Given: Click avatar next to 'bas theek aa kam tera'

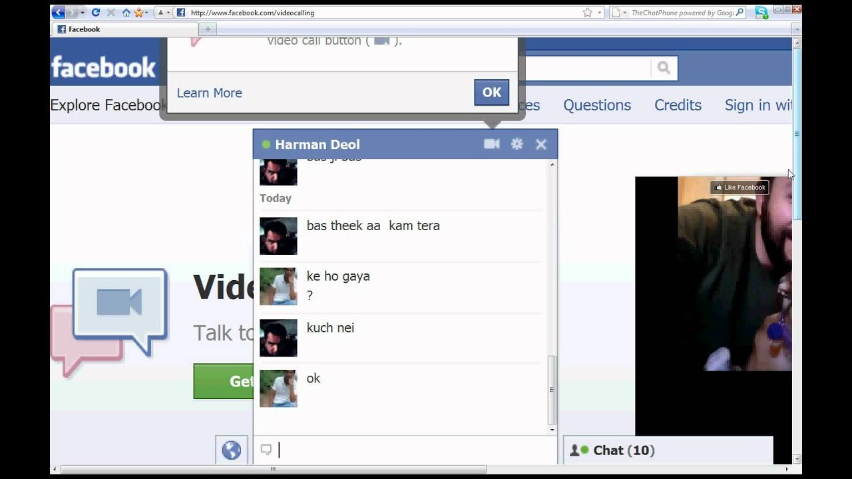Looking at the screenshot, I should [278, 236].
